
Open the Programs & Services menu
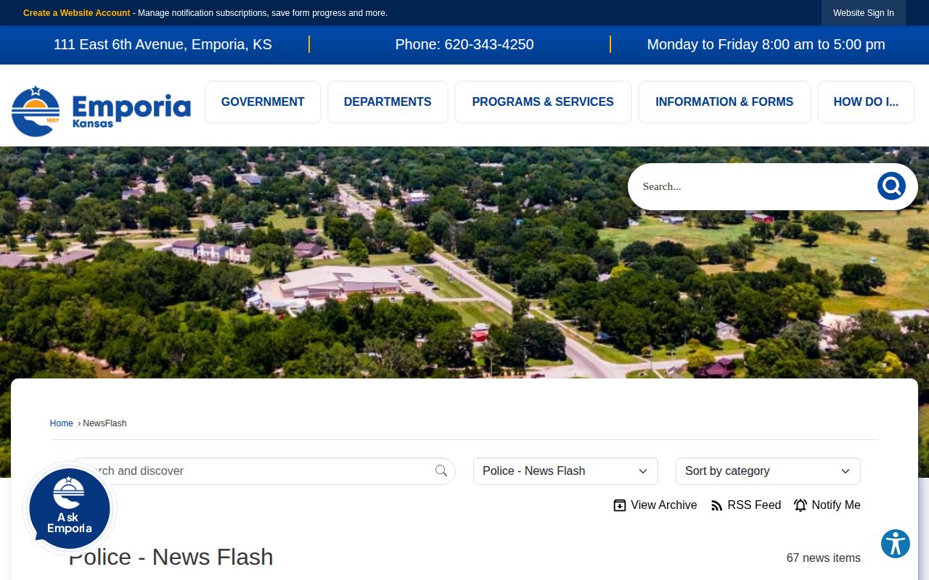click(x=543, y=102)
